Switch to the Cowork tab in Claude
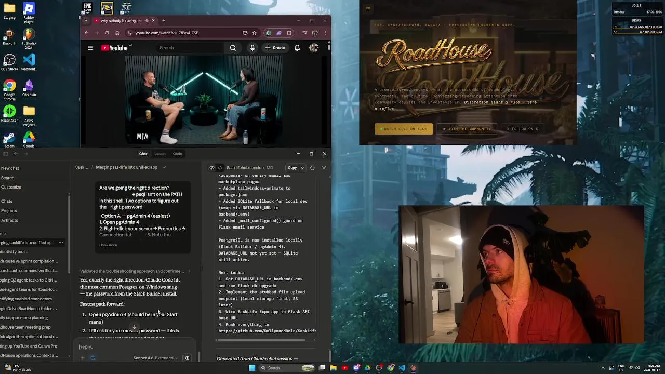Viewport: 665px width, 374px height. coord(159,154)
